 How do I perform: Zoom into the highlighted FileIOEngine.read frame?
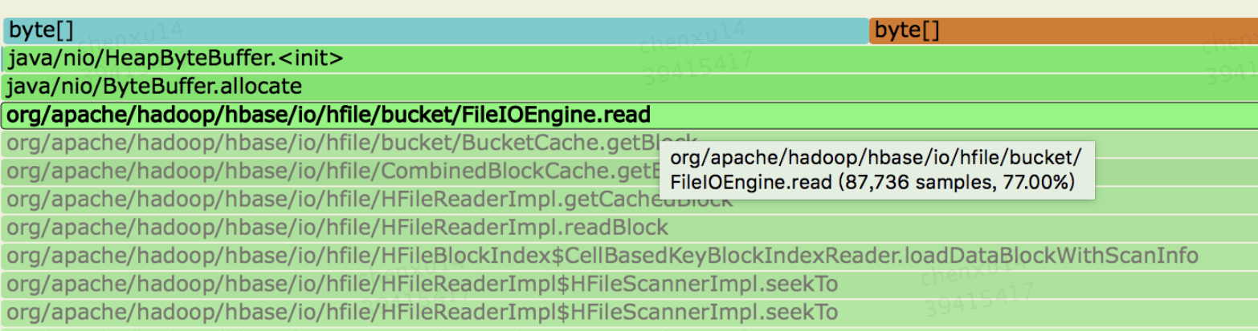click(x=630, y=115)
